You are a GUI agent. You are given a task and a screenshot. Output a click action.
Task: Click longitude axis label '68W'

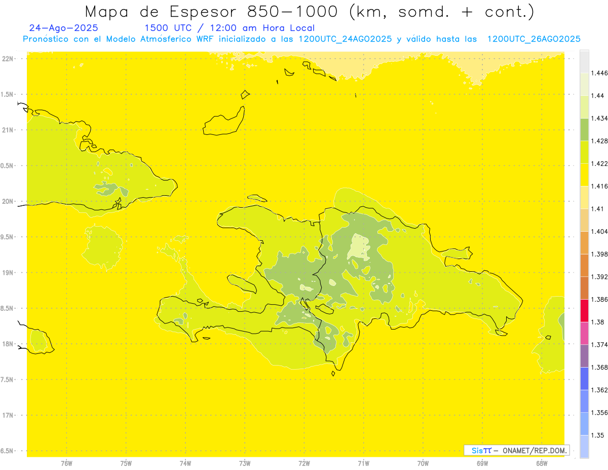[x=542, y=463]
